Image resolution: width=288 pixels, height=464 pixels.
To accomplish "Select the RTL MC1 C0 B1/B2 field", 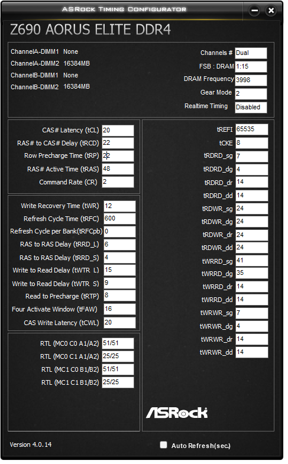I will (x=118, y=369).
